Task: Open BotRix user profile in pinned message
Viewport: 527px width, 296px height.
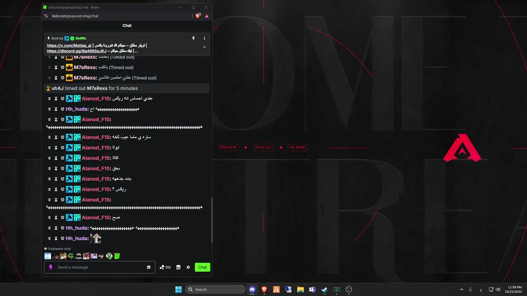Action: click(81, 38)
